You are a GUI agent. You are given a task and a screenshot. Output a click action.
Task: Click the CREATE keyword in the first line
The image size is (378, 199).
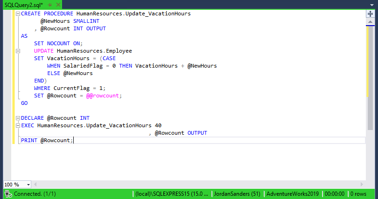tap(31, 14)
